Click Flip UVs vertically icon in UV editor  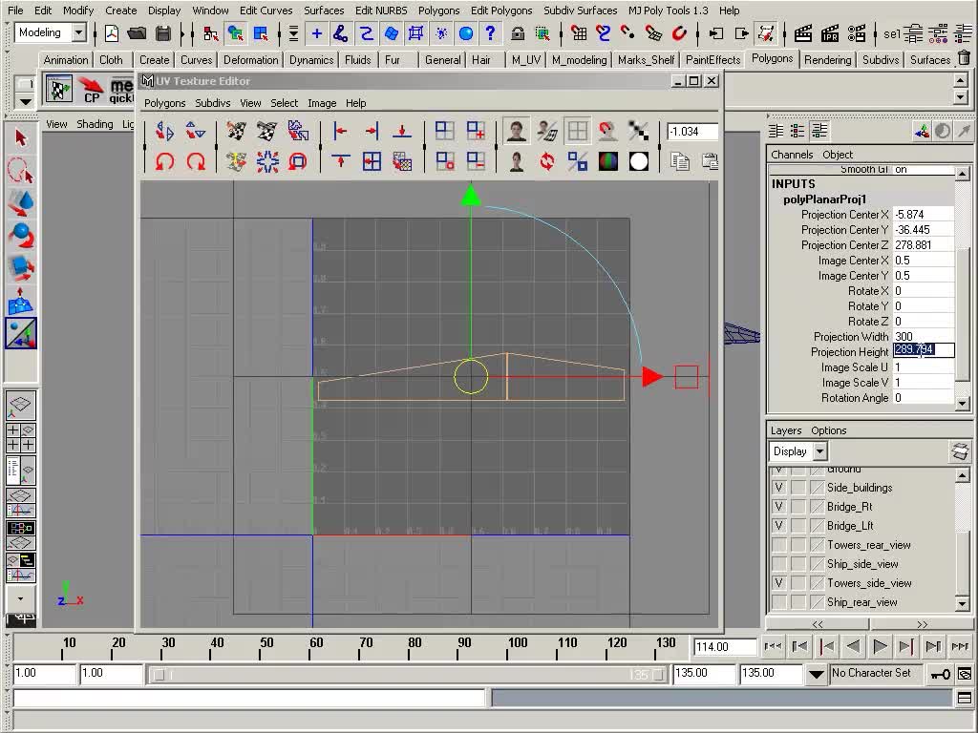[x=196, y=131]
